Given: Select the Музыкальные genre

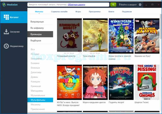Looking at the screenshot, I should tap(38, 95).
